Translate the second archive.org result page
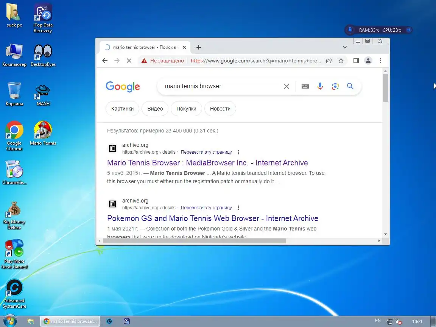This screenshot has height=327, width=436. (x=206, y=208)
